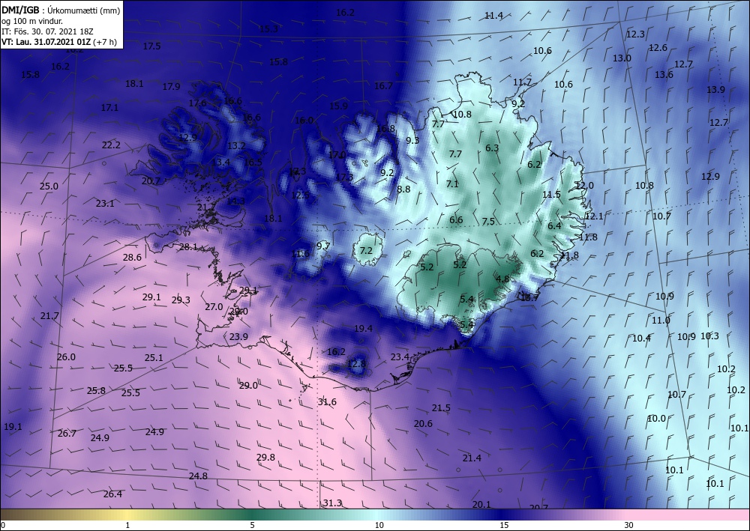Click the 31.3 value at the bottom edge
The height and width of the screenshot is (531, 750).
click(x=332, y=503)
